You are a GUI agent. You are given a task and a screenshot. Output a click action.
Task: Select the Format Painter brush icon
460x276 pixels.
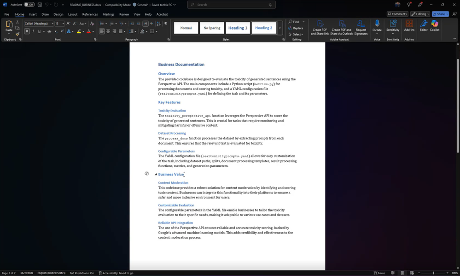17,34
